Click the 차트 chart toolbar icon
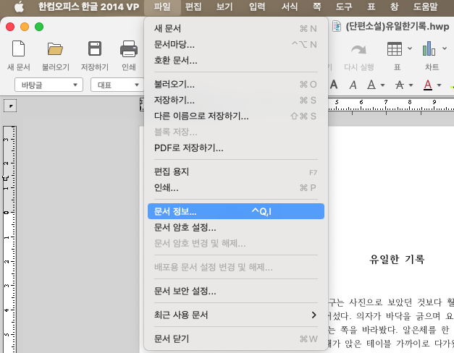Screen dimensions: 454x353 click(x=429, y=48)
